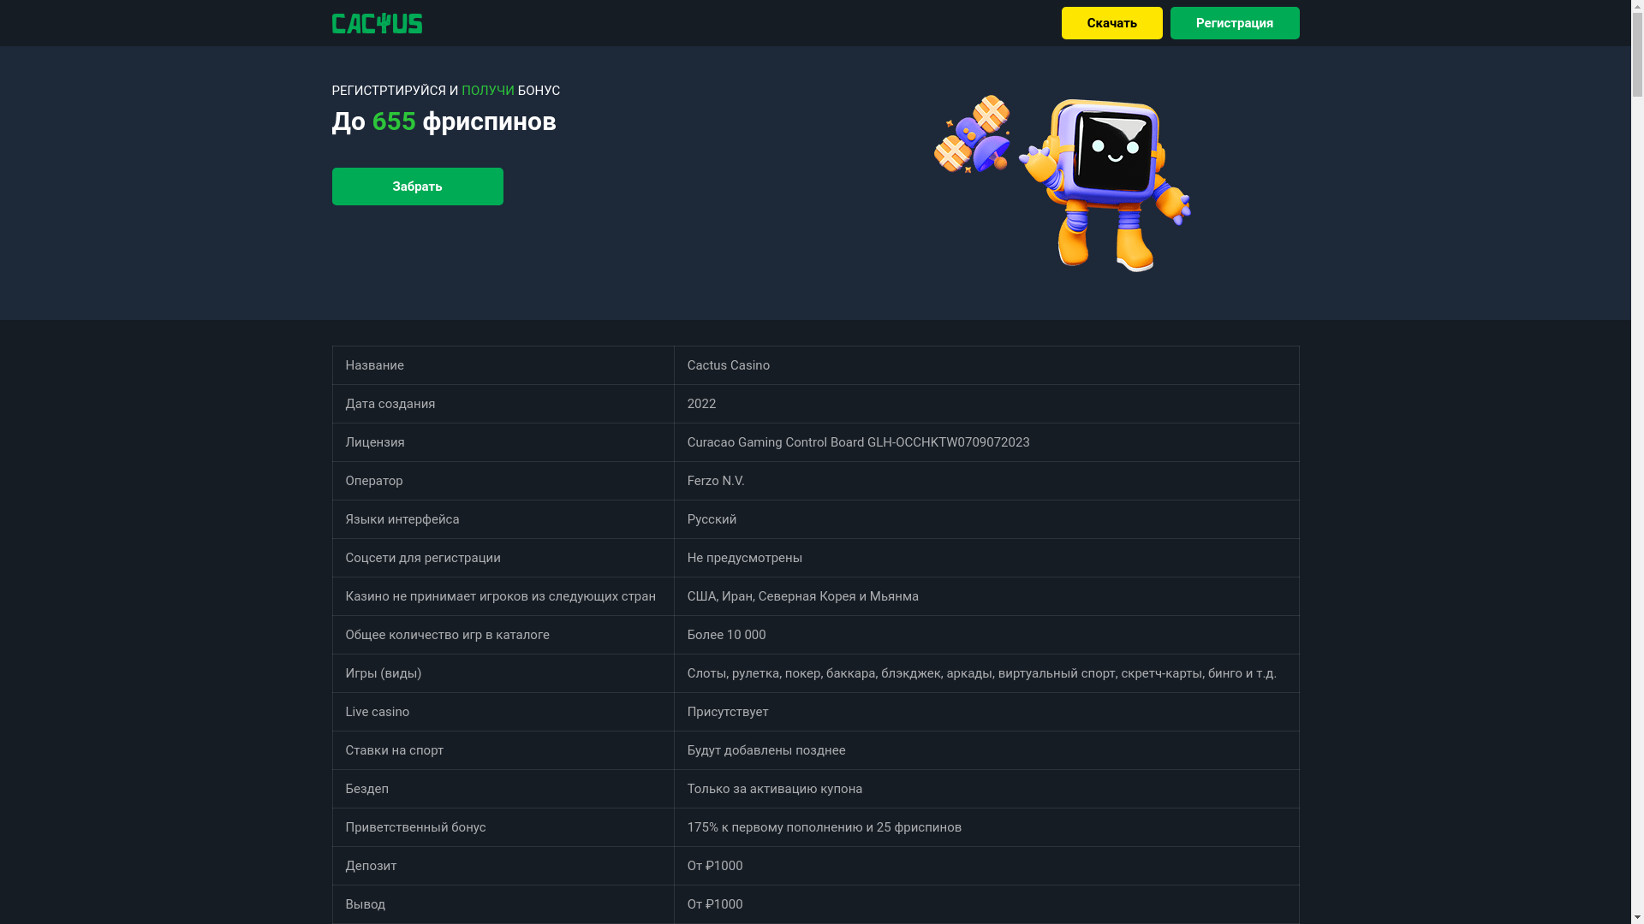Select the 'Присутствует' cell
Screen dimensions: 1644x924
click(x=986, y=712)
